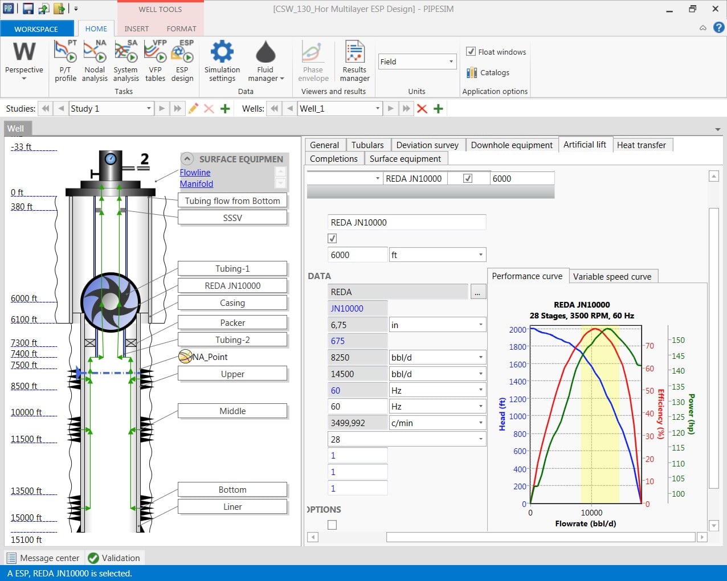Open the Heat transfer tab
This screenshot has height=581, width=727.
(x=641, y=145)
